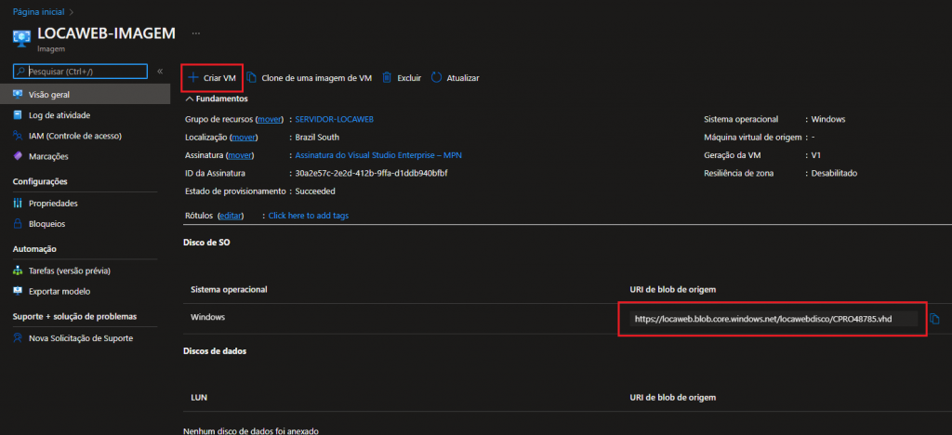Click the SERVIDOR-LOCAWEB resource group link
The image size is (952, 435).
tap(334, 119)
